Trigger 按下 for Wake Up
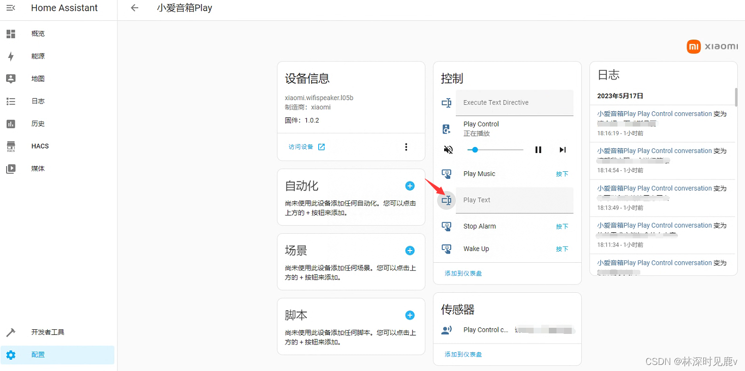The image size is (745, 371). [x=562, y=249]
